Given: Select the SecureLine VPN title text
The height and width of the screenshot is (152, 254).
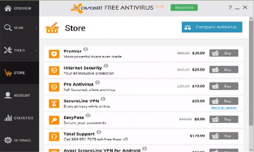Looking at the screenshot, I should click(x=81, y=101).
